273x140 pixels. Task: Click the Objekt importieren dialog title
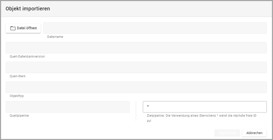(28, 9)
